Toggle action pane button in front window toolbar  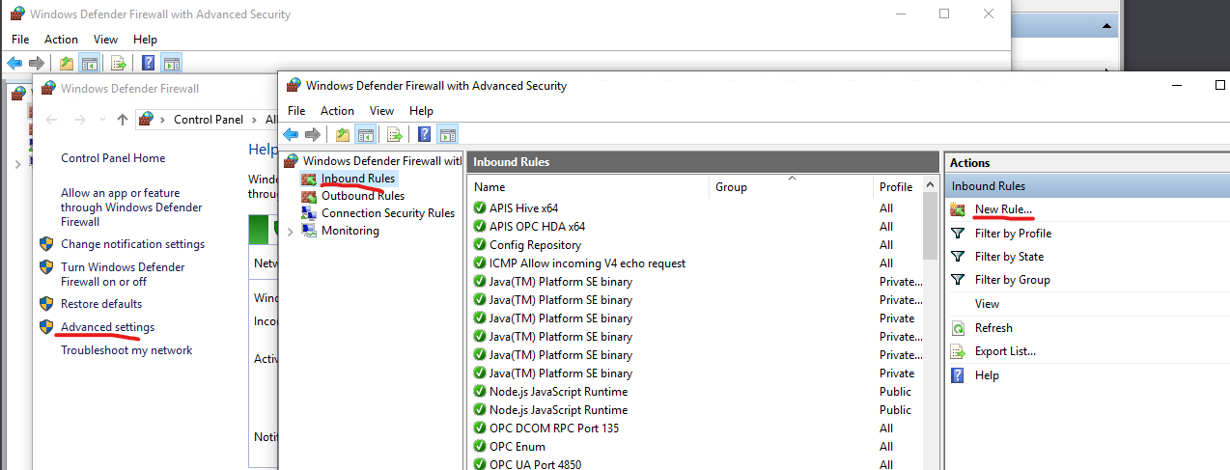pos(447,134)
